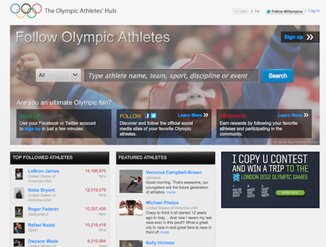Click the arrows next to Rewards Learn More

306,115
